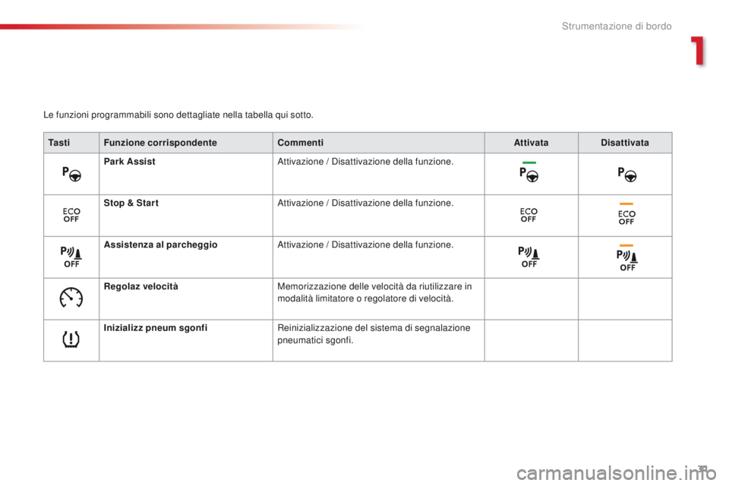
Task: Select the 'Stop & Start' function name
Action: click(x=131, y=203)
